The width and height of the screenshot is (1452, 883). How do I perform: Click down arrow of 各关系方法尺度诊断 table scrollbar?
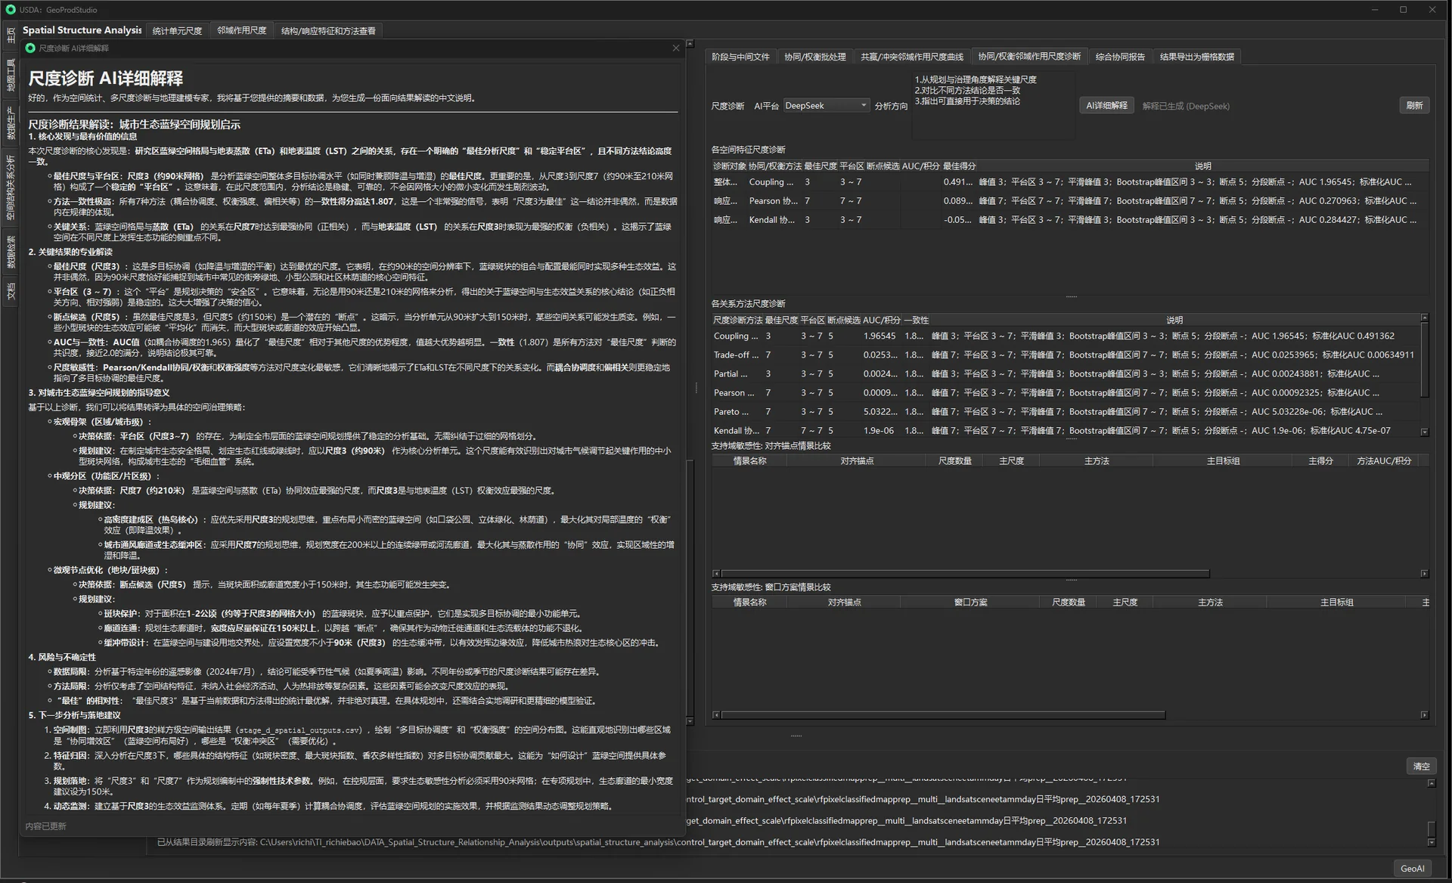point(1424,432)
